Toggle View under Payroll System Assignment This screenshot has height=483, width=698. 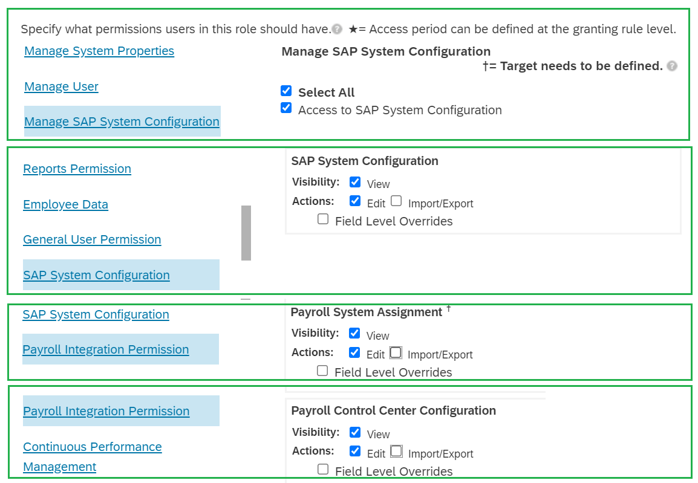(x=354, y=333)
